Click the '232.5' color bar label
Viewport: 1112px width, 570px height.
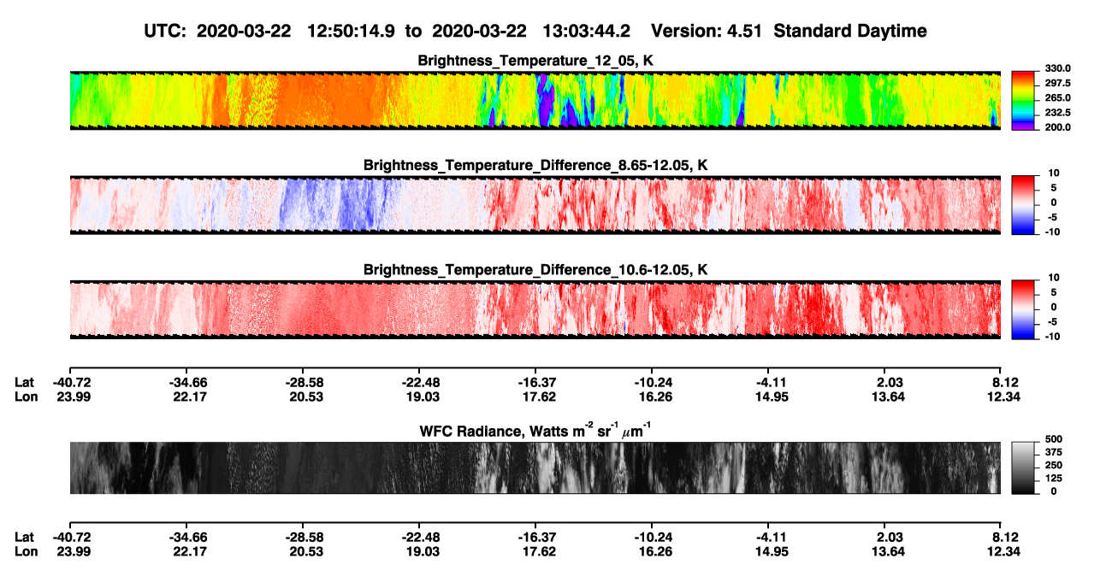click(1056, 112)
